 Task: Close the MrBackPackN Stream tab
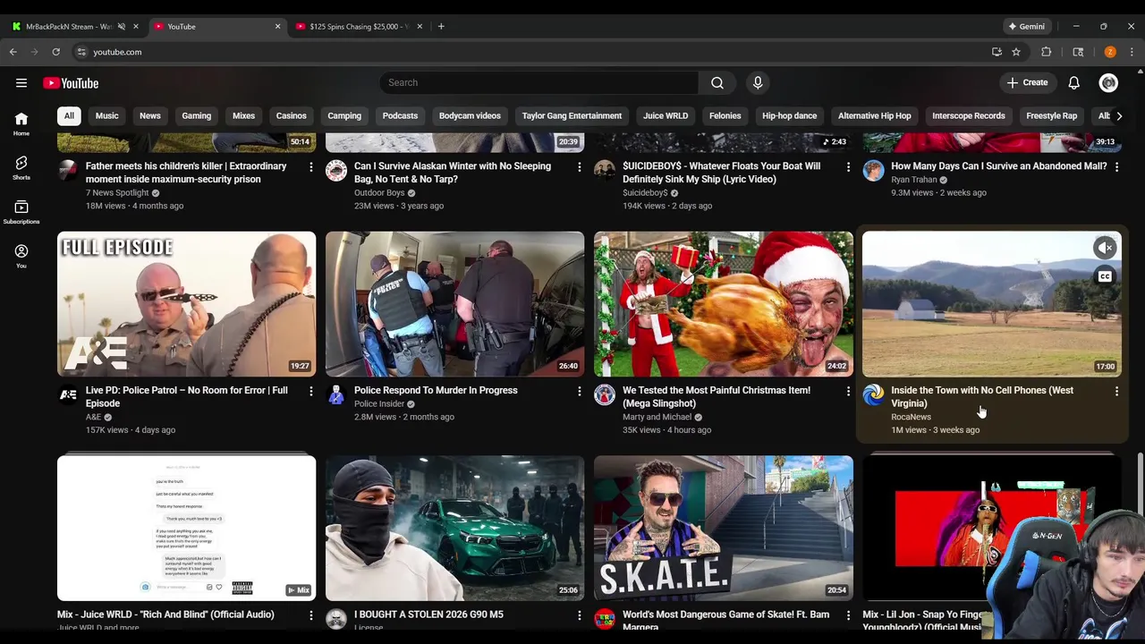[136, 26]
